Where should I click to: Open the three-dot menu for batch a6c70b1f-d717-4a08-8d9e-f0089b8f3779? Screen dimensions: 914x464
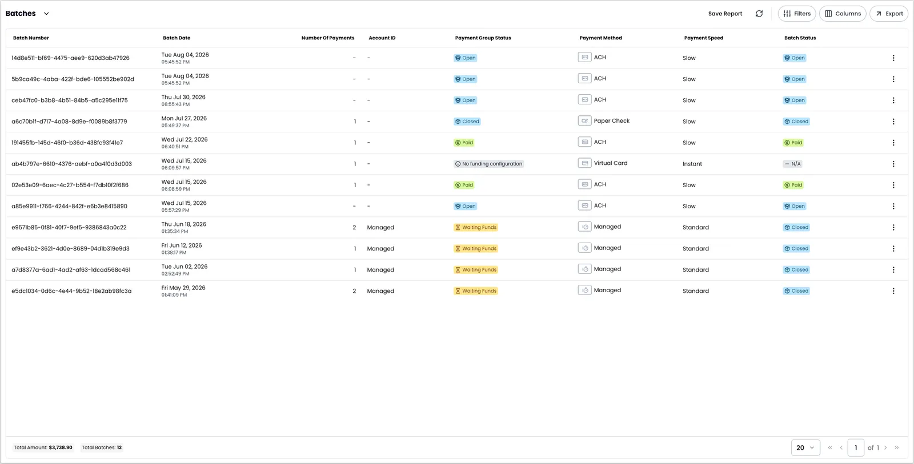pyautogui.click(x=893, y=122)
